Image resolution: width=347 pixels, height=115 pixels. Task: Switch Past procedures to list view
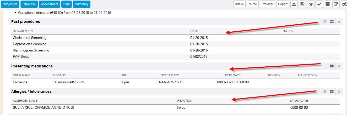click(x=324, y=22)
